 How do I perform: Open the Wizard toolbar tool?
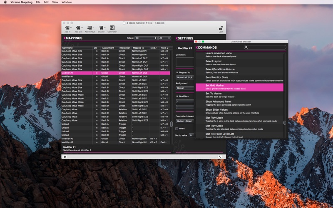pos(101,28)
